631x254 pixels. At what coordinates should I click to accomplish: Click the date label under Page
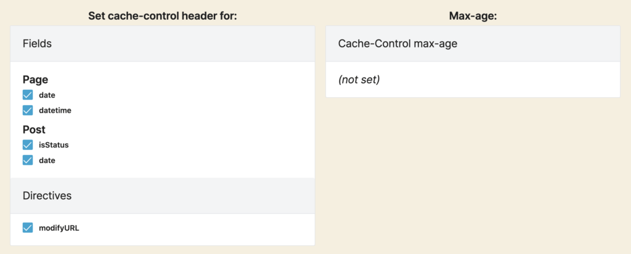[47, 95]
